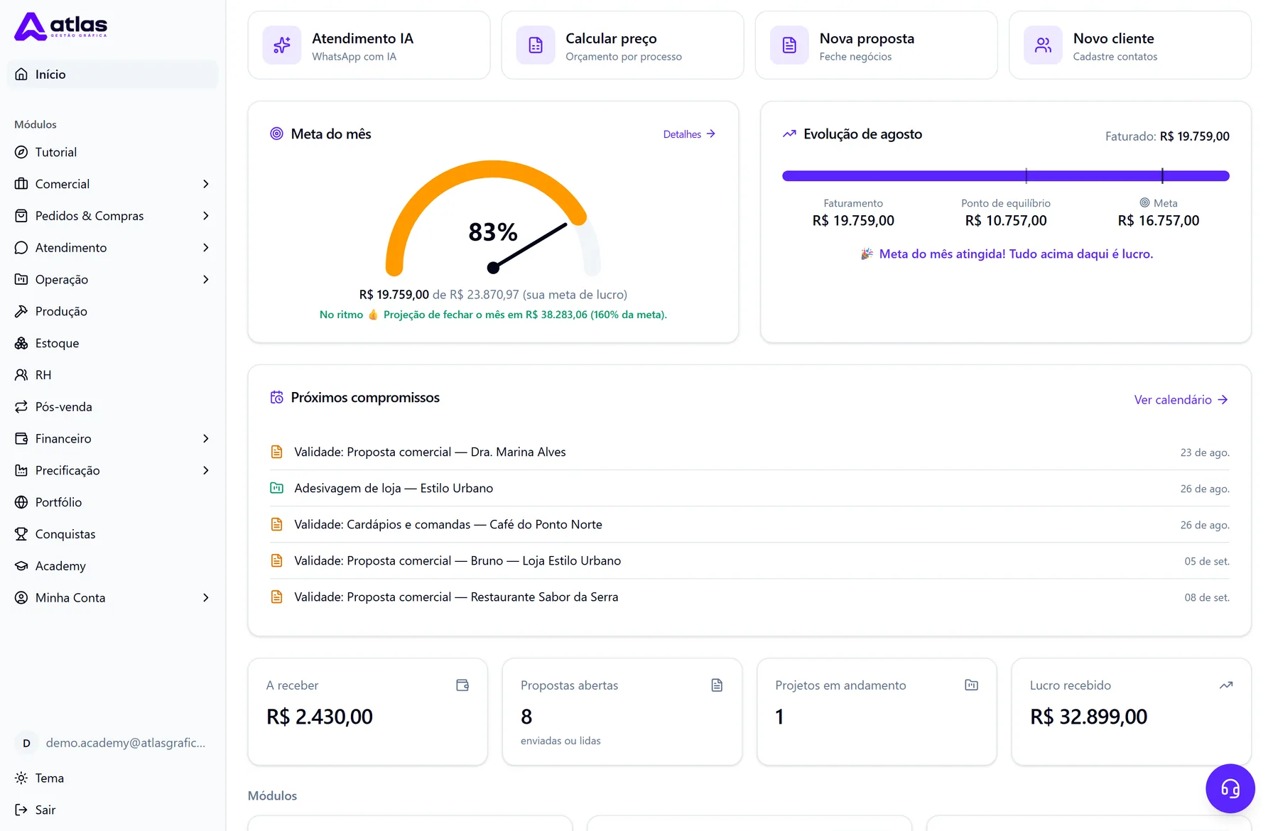Expand the Atendimento sidebar chevron
The image size is (1273, 831).
pos(206,248)
